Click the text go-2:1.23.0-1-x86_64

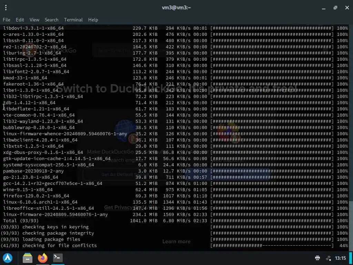[31, 177]
